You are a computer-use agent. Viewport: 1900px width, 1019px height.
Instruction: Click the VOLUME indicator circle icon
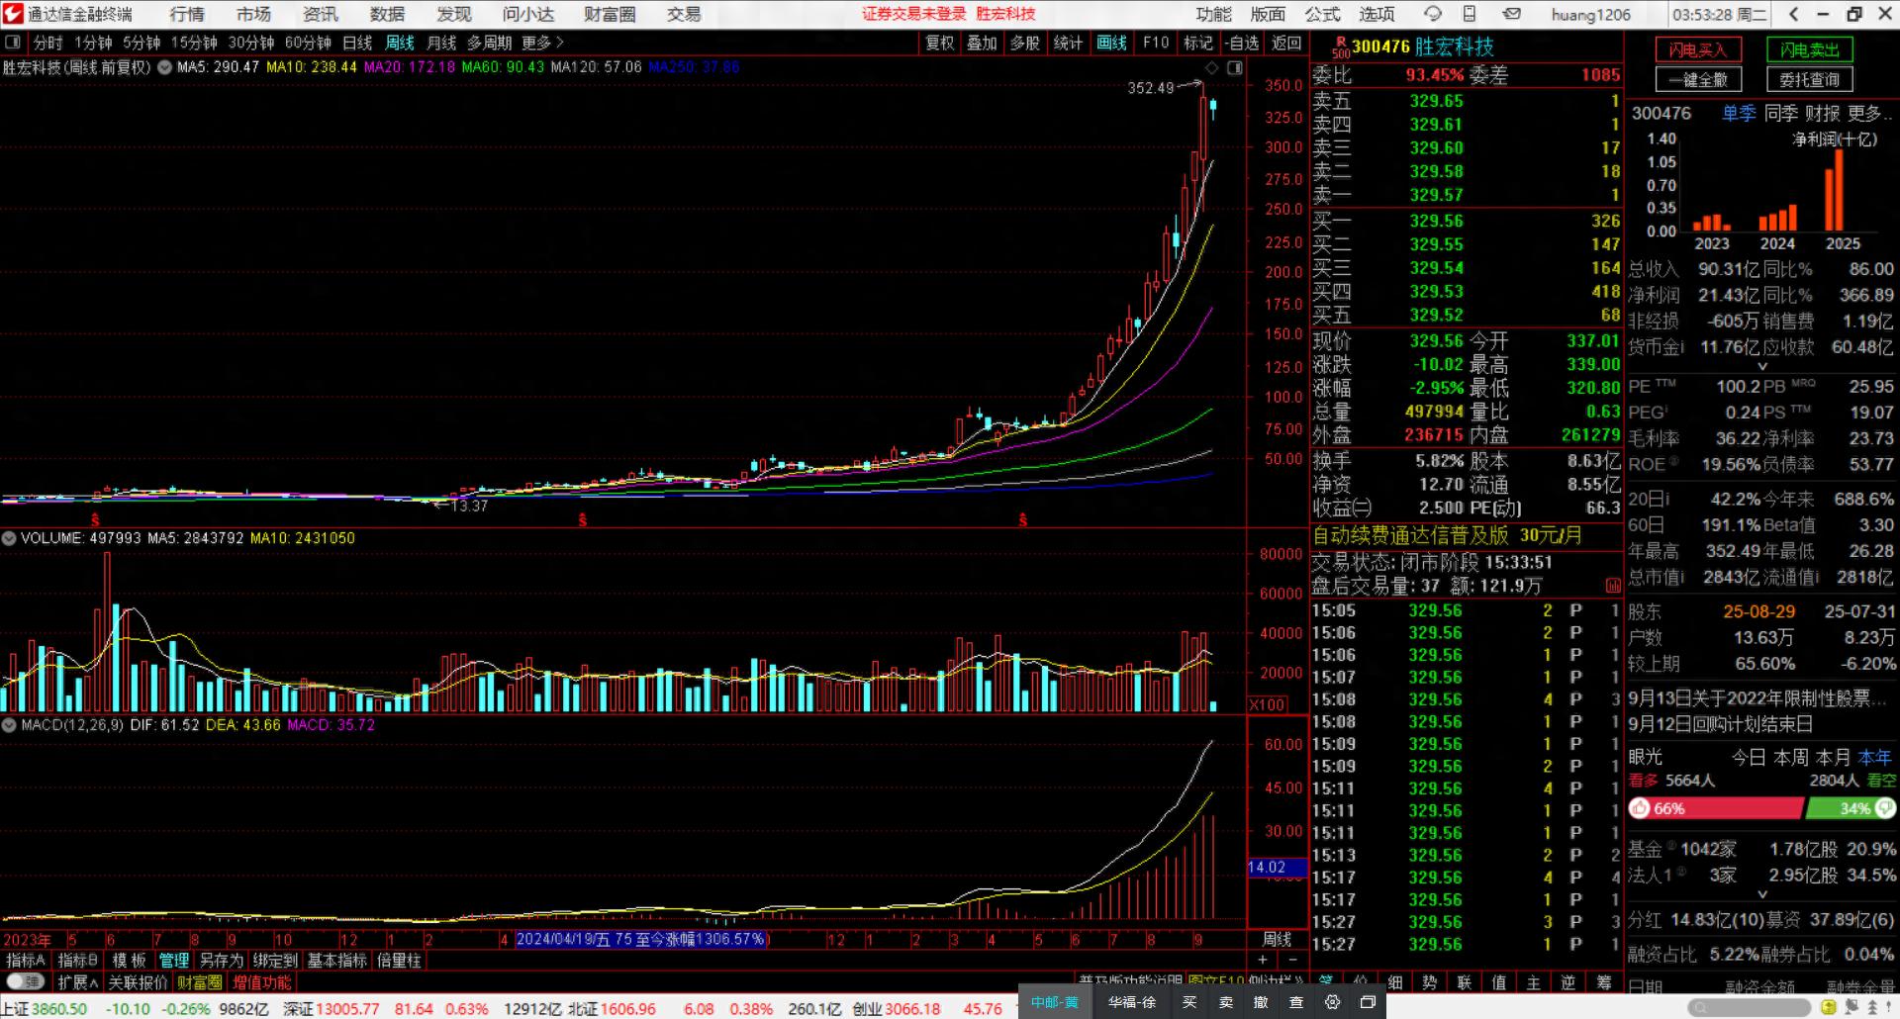coord(9,538)
